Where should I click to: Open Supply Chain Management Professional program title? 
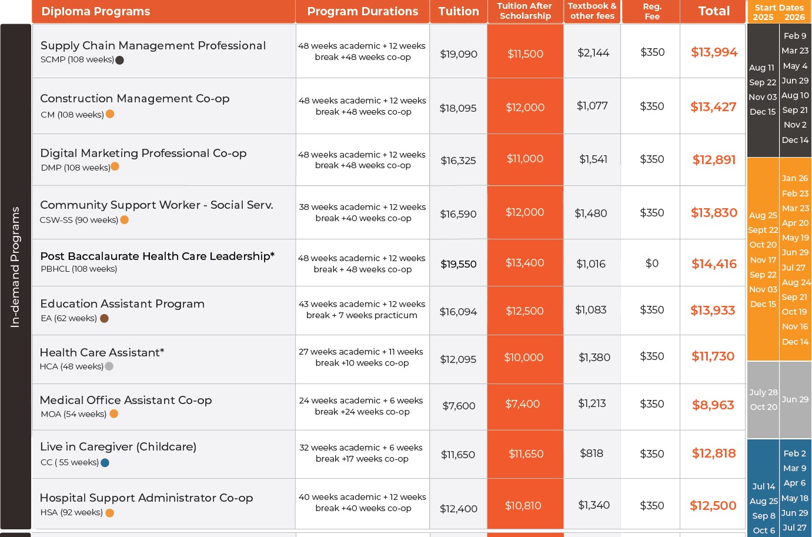point(153,46)
